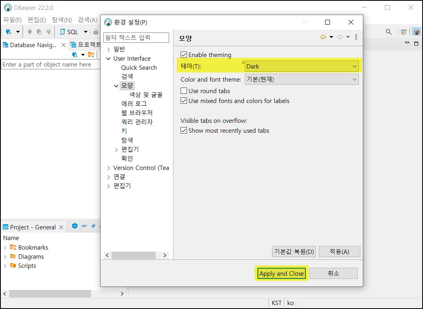Click Database Navigator tab's blue database icon
The width and height of the screenshot is (423, 309).
6,45
